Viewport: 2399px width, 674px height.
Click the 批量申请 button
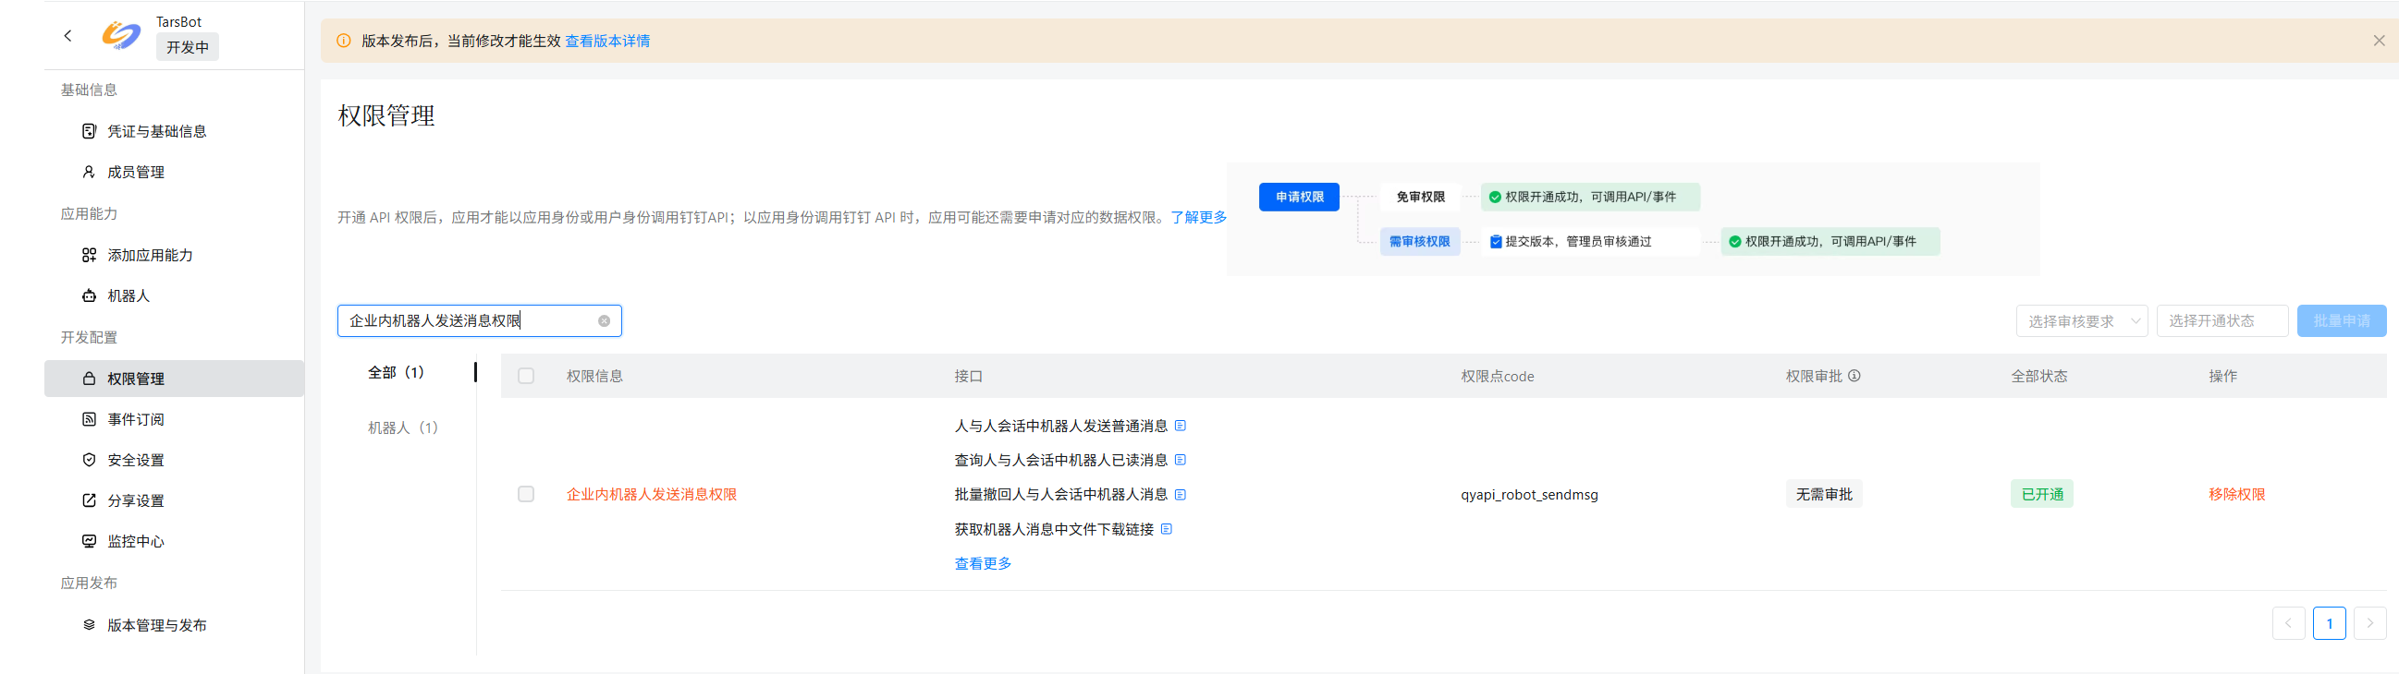(2341, 320)
